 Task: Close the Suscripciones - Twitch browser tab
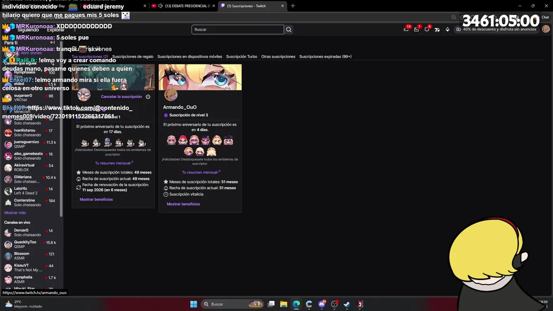[x=283, y=6]
